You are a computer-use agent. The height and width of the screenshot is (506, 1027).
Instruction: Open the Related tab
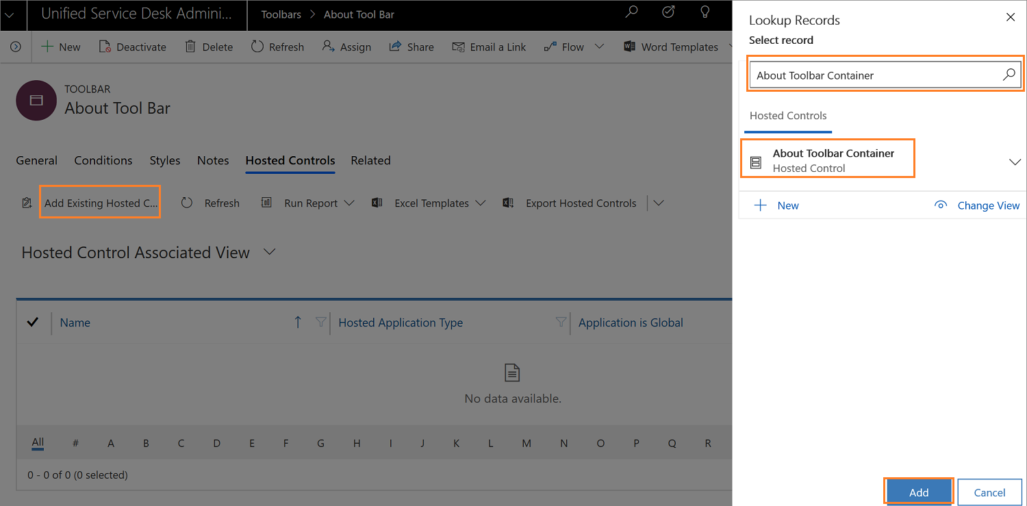pyautogui.click(x=370, y=160)
